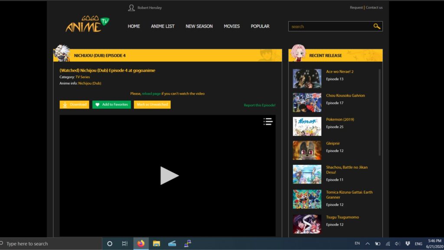Click the Pokemon (2019) title
Viewport: 444px width, 250px height.
coord(340,120)
